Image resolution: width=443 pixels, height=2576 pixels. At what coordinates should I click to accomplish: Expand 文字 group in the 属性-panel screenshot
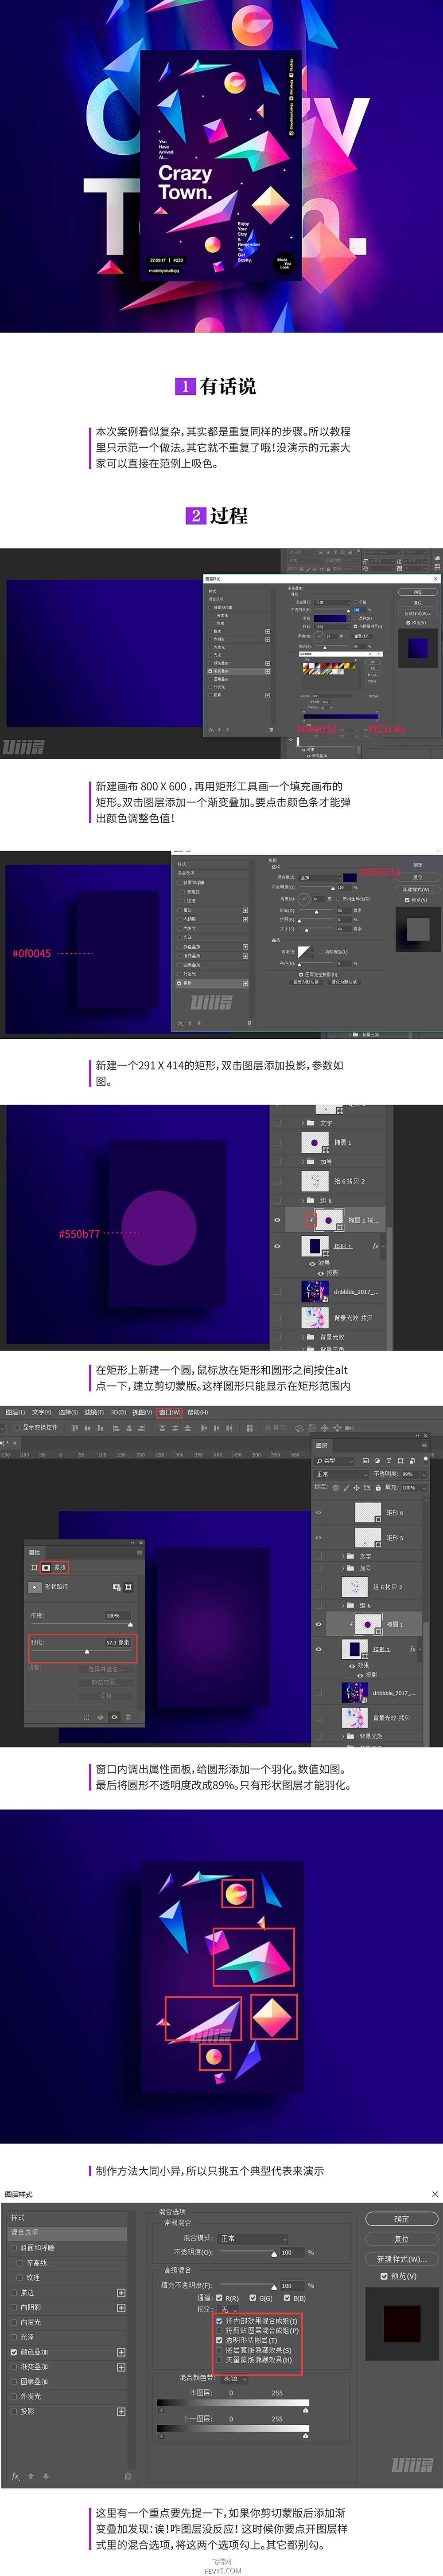coord(343,1556)
